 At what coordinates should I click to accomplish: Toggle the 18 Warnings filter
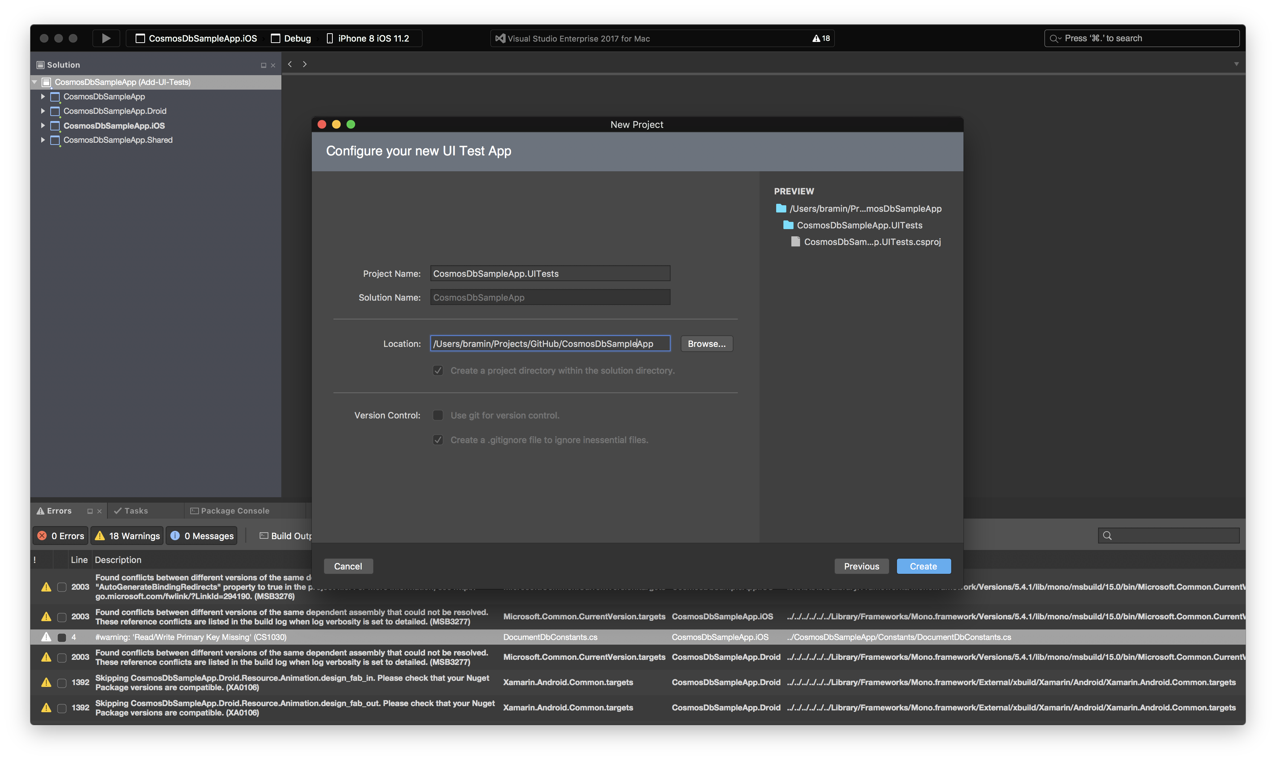[127, 536]
